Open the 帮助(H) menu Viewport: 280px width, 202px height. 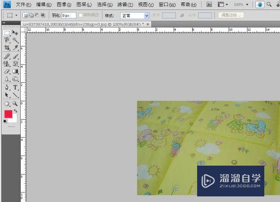point(189,4)
